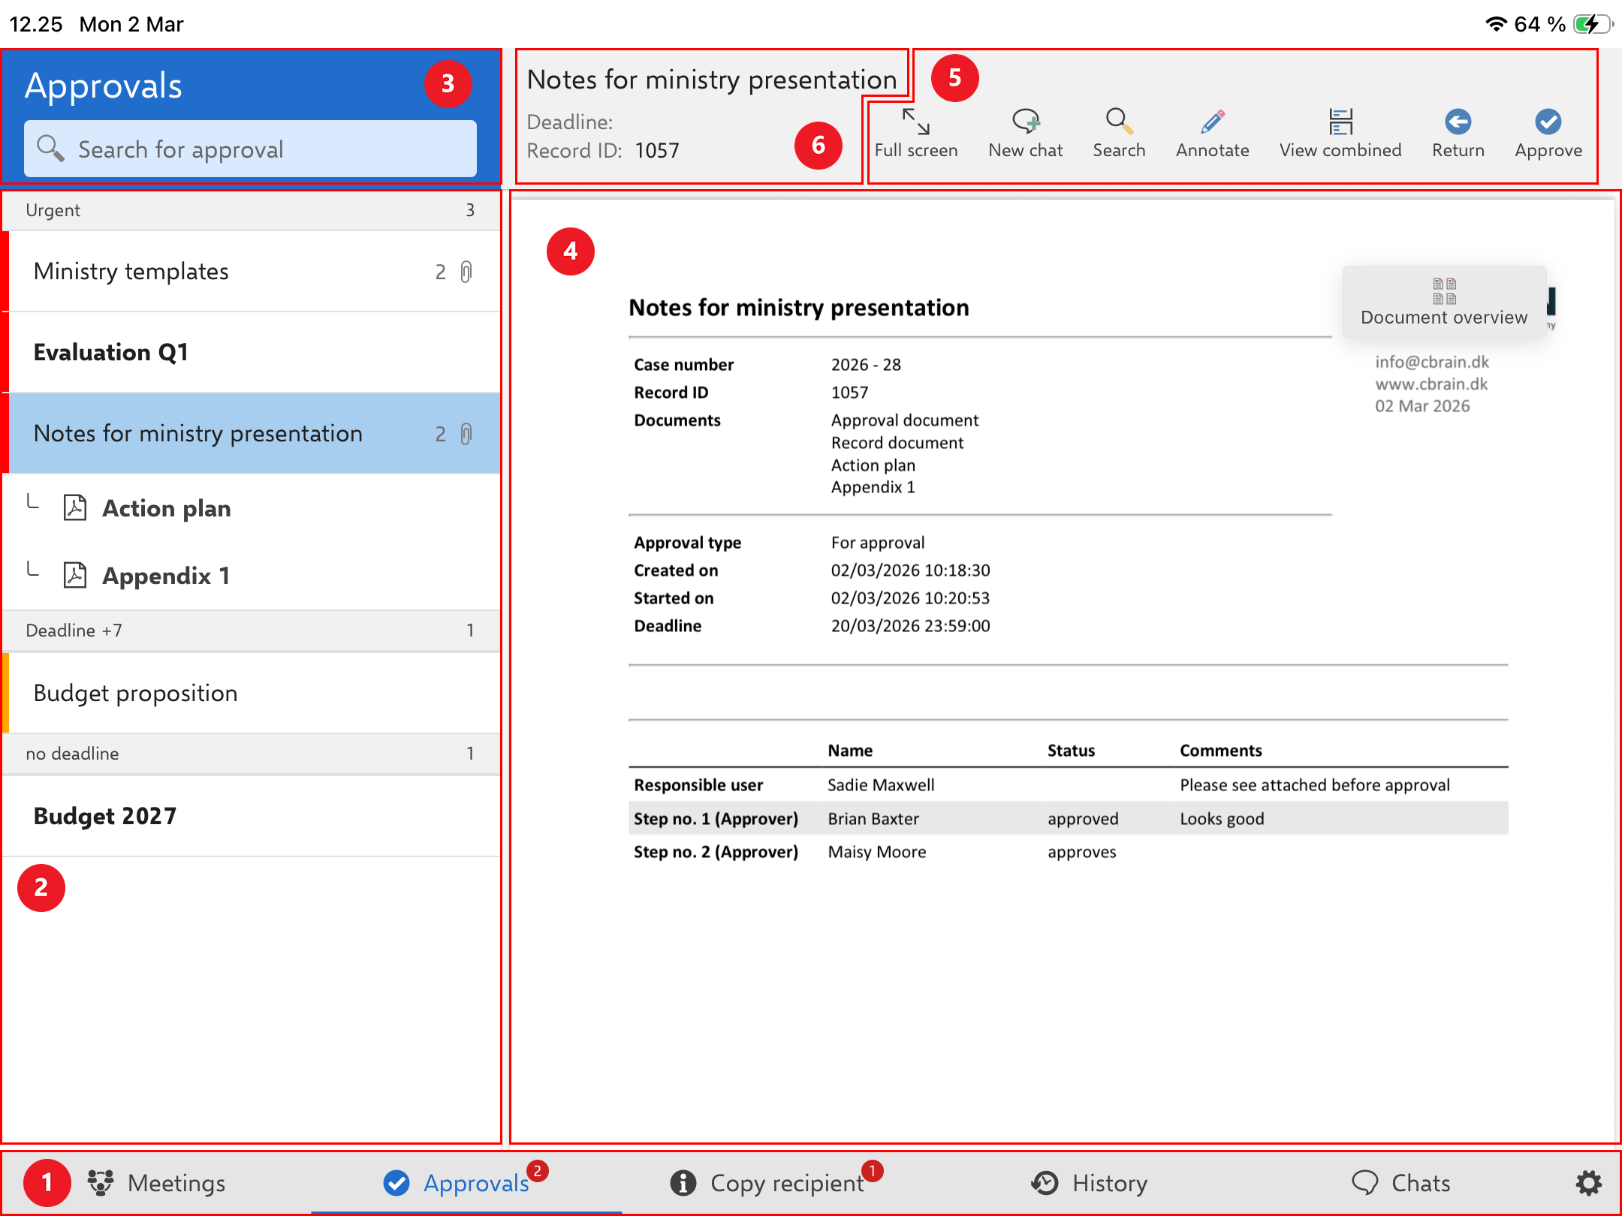This screenshot has height=1216, width=1622.
Task: Open the Appendix 1 document
Action: 251,576
